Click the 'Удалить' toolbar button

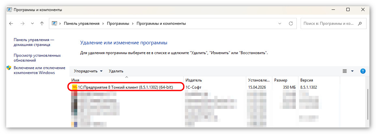click(116, 71)
